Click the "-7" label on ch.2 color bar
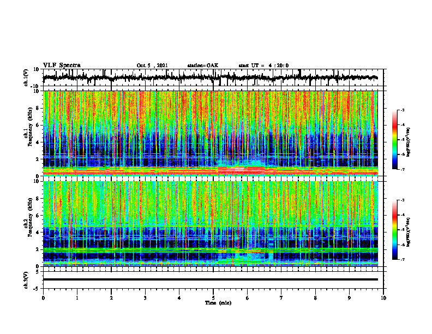The height and width of the screenshot is (334, 432). click(403, 259)
